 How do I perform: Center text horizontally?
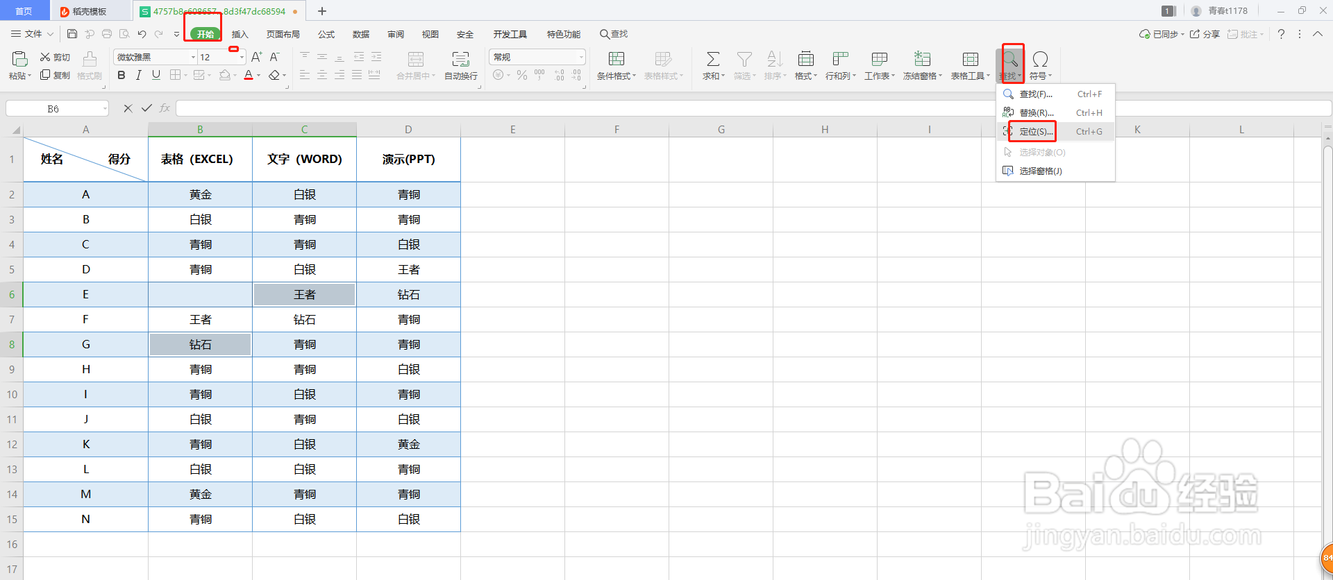322,75
